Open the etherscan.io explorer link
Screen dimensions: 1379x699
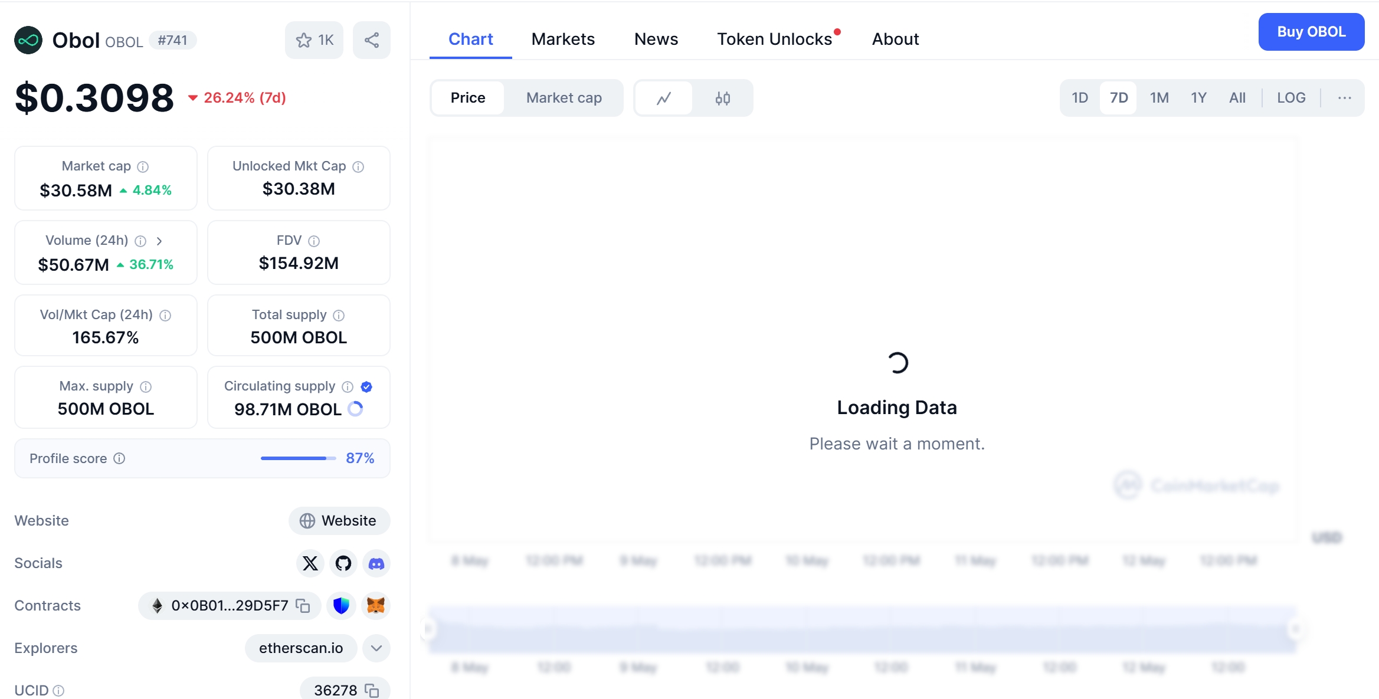coord(300,648)
